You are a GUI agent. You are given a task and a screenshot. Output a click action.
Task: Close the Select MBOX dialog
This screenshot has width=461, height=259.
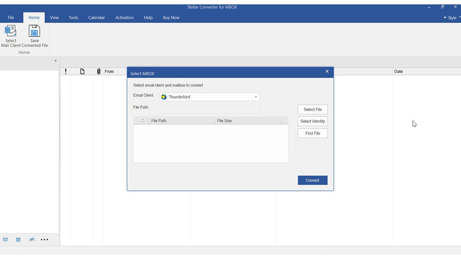(x=327, y=71)
